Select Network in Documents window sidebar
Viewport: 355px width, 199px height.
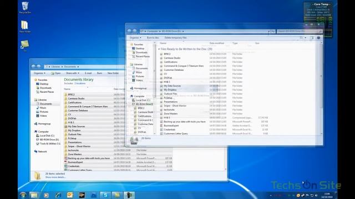pyautogui.click(x=40, y=151)
